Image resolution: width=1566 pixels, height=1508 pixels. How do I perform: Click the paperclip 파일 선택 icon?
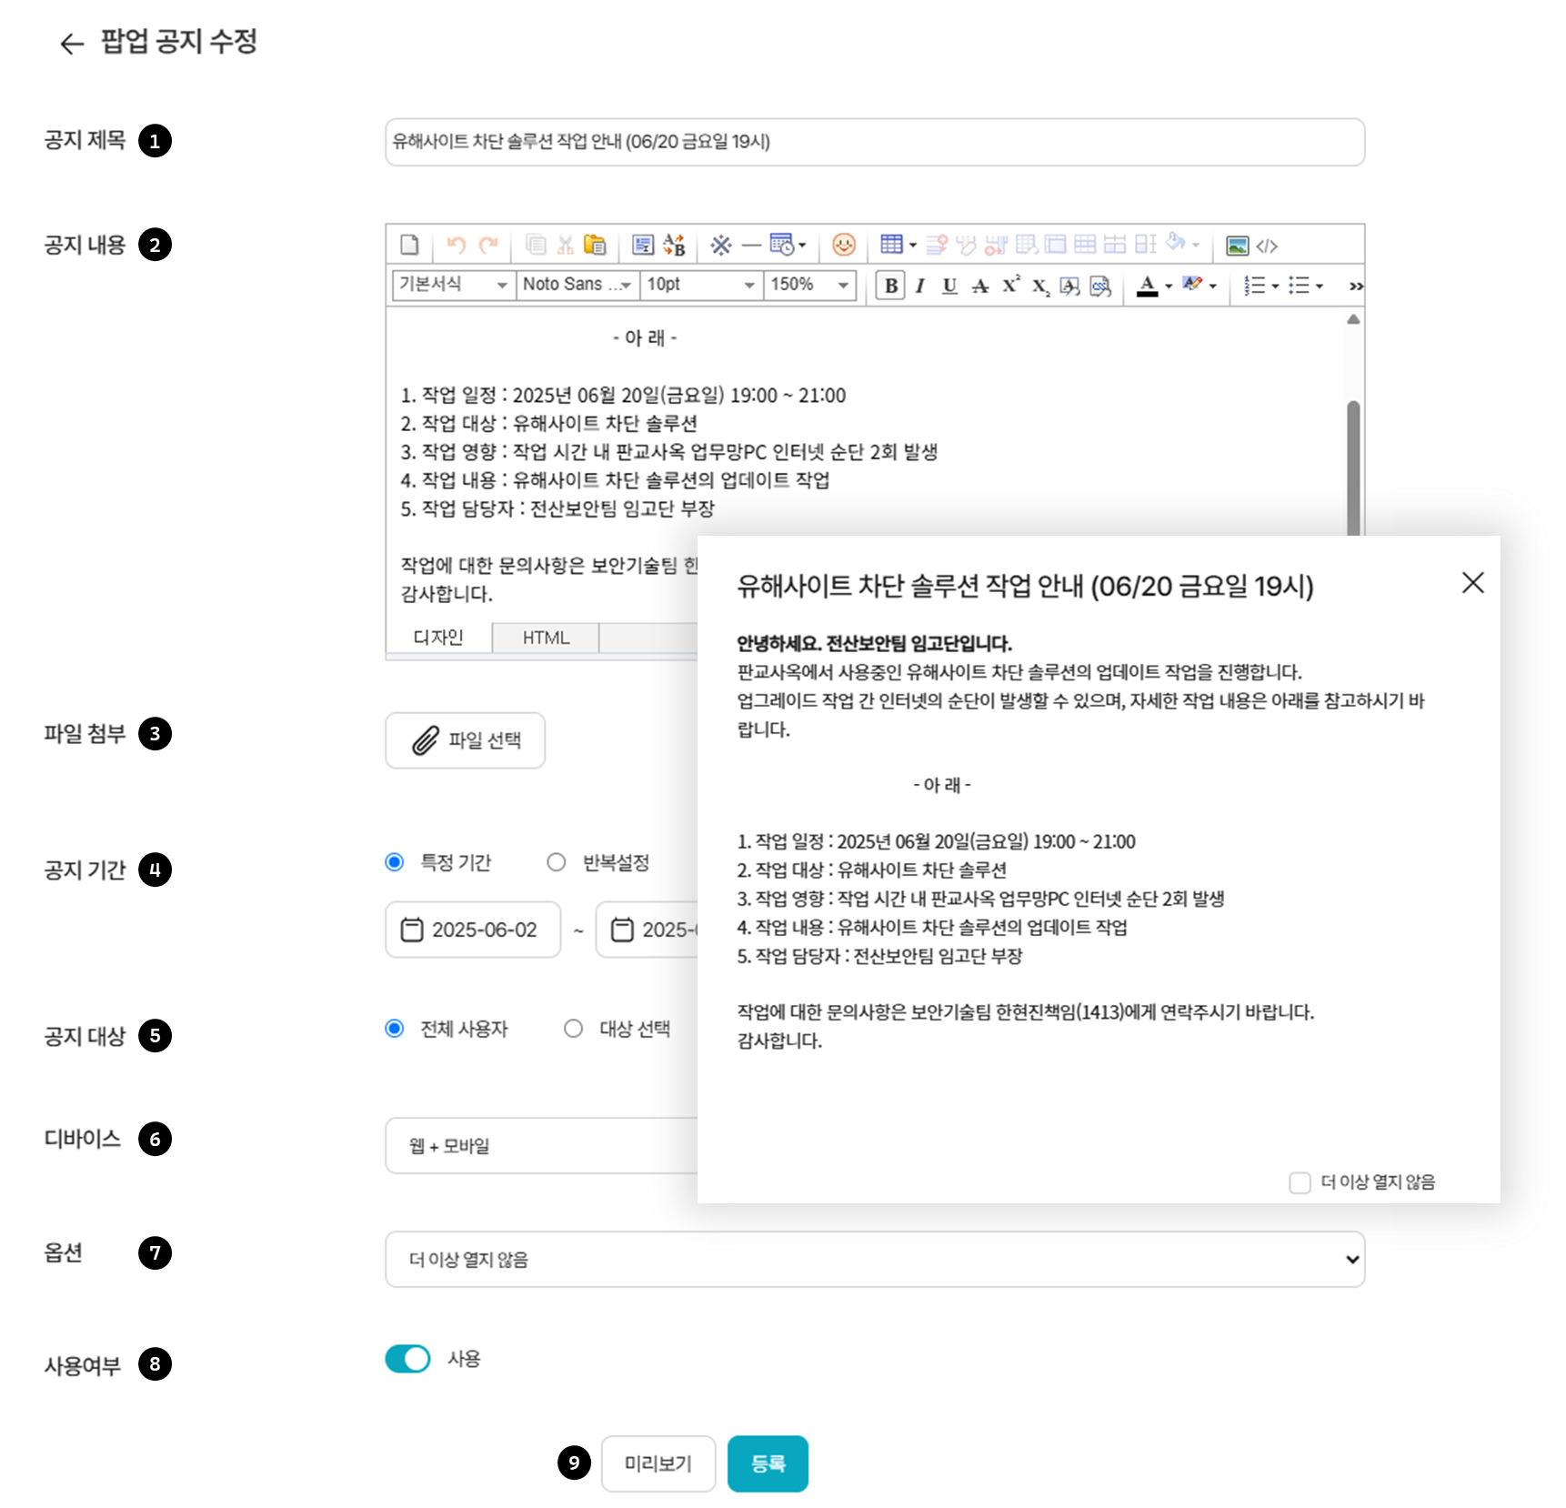pos(425,740)
